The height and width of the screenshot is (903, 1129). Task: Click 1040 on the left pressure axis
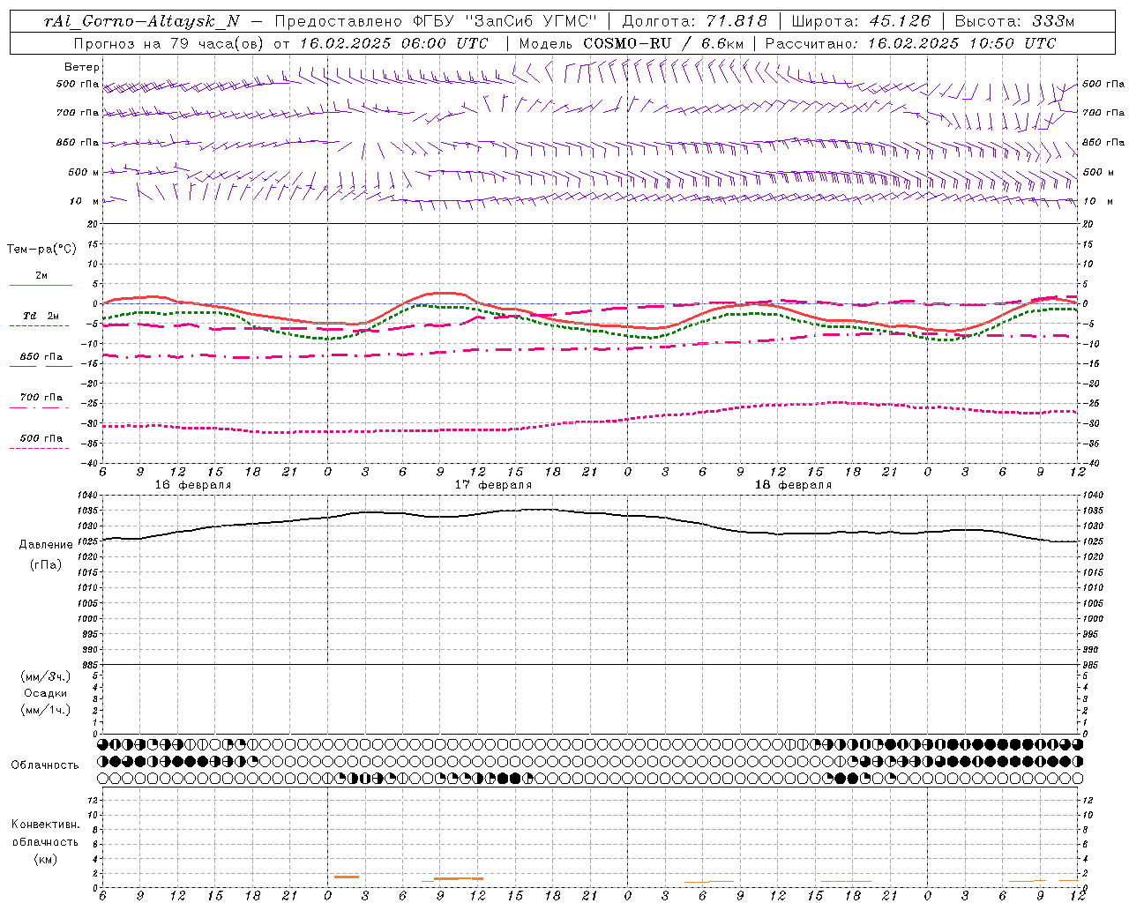(89, 496)
